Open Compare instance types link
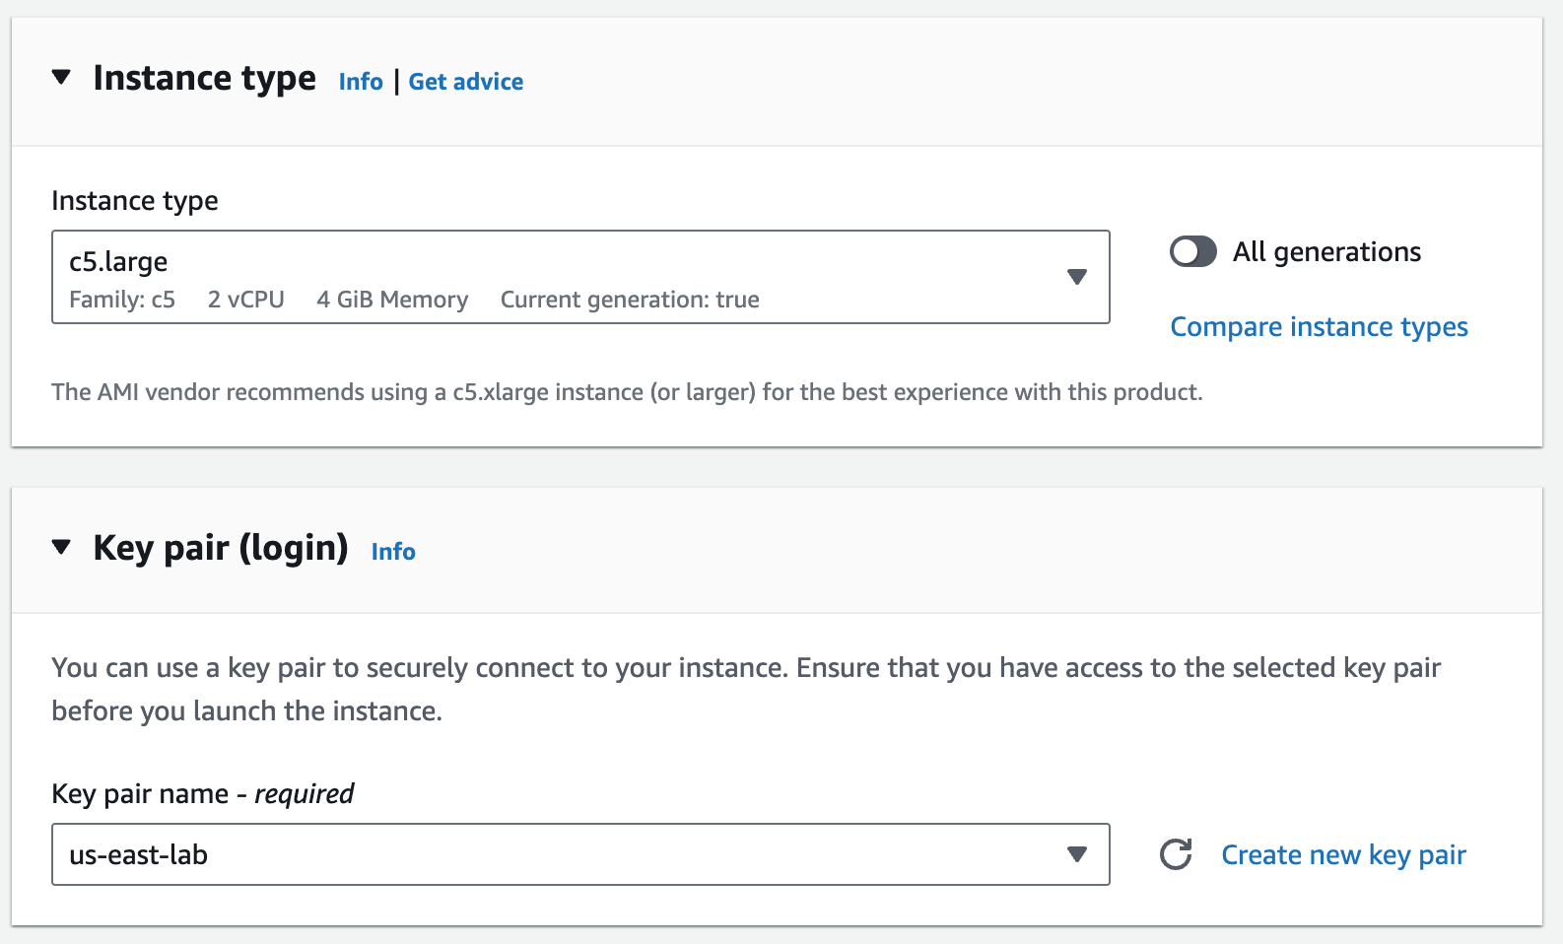 pyautogui.click(x=1319, y=327)
